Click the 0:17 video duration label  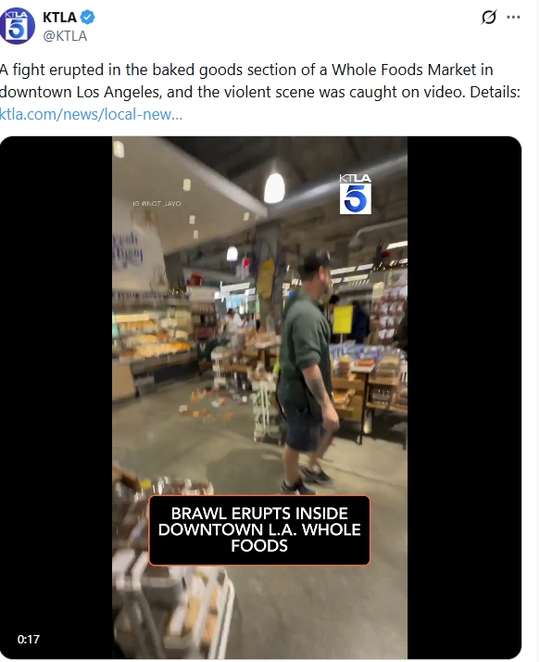29,639
